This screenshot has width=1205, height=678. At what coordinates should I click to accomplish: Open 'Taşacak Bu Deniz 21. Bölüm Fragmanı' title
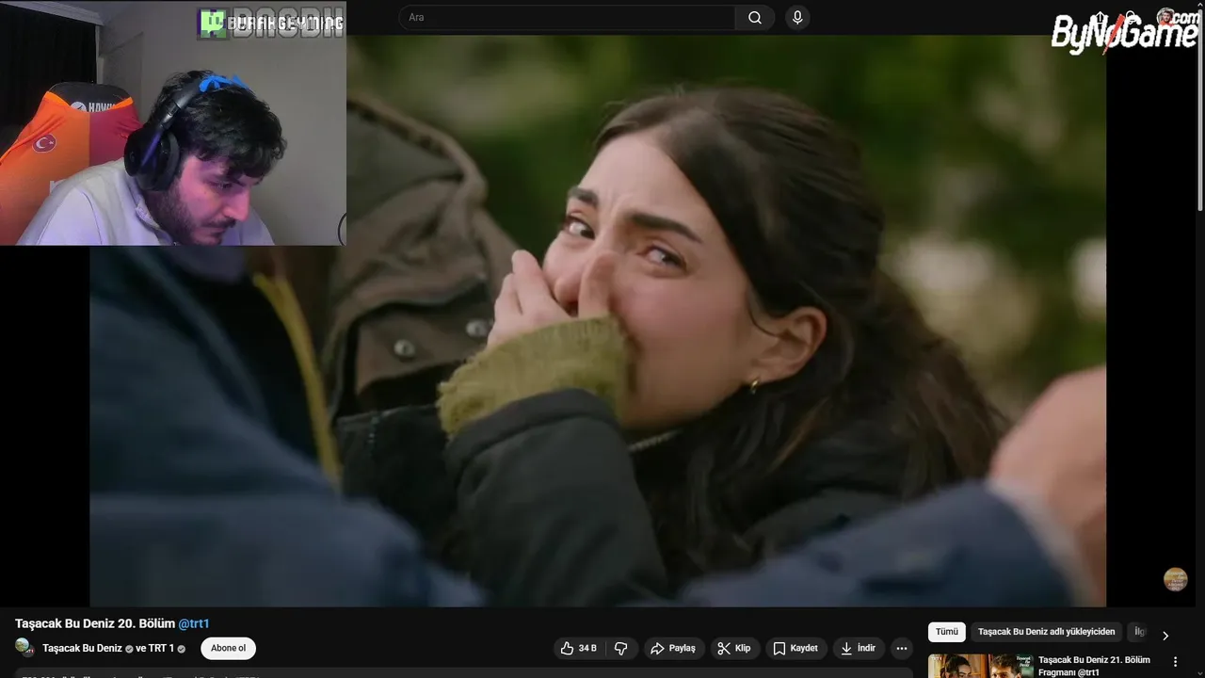(x=1094, y=666)
